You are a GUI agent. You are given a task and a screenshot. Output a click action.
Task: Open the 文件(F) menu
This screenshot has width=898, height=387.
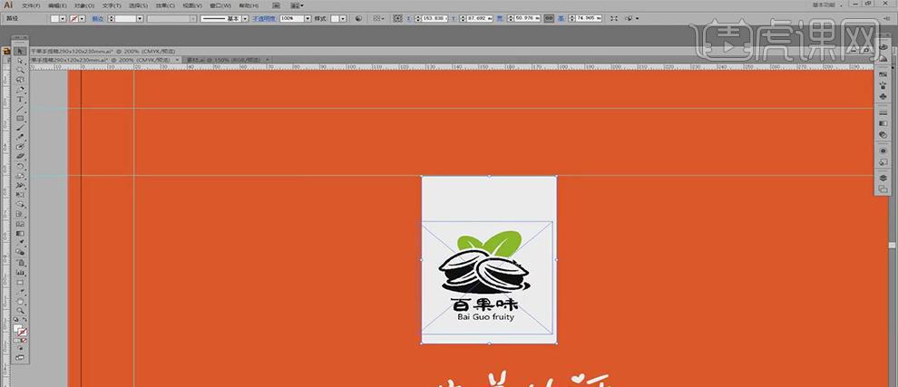pyautogui.click(x=32, y=5)
